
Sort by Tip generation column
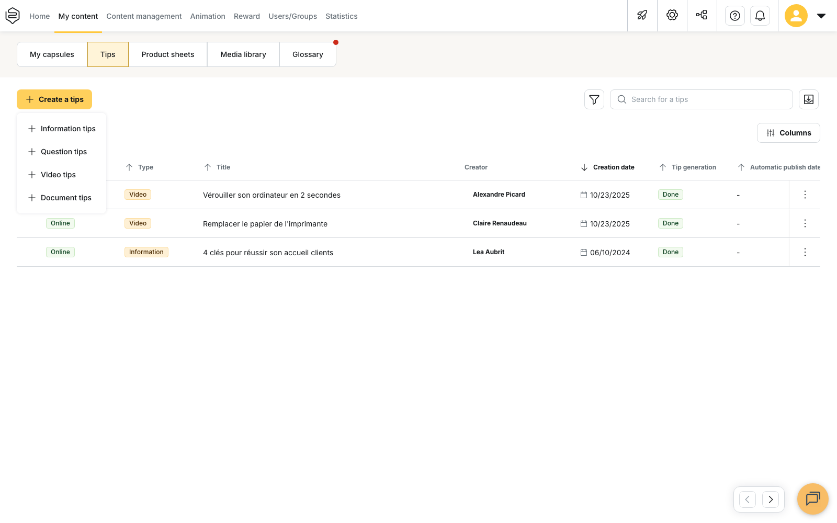pyautogui.click(x=687, y=167)
